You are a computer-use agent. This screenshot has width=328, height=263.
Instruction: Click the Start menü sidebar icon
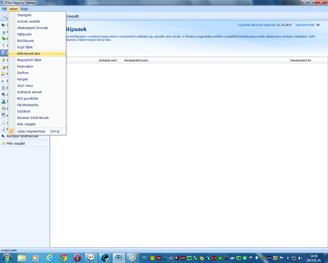pyautogui.click(x=4, y=101)
